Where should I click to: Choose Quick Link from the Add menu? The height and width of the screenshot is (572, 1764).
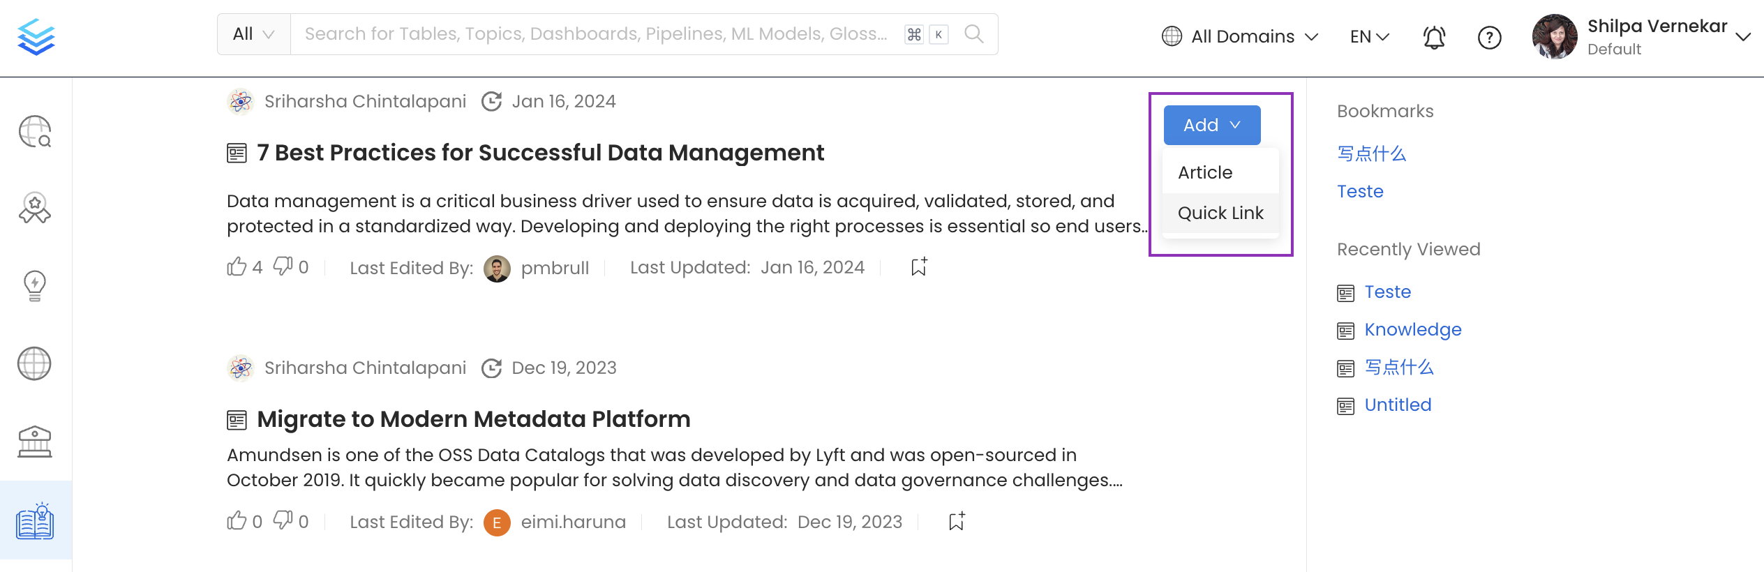click(x=1220, y=213)
